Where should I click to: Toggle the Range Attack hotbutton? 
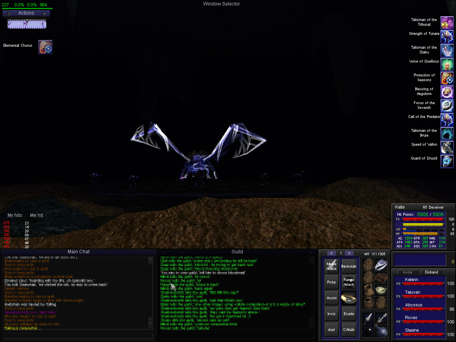[x=349, y=282]
